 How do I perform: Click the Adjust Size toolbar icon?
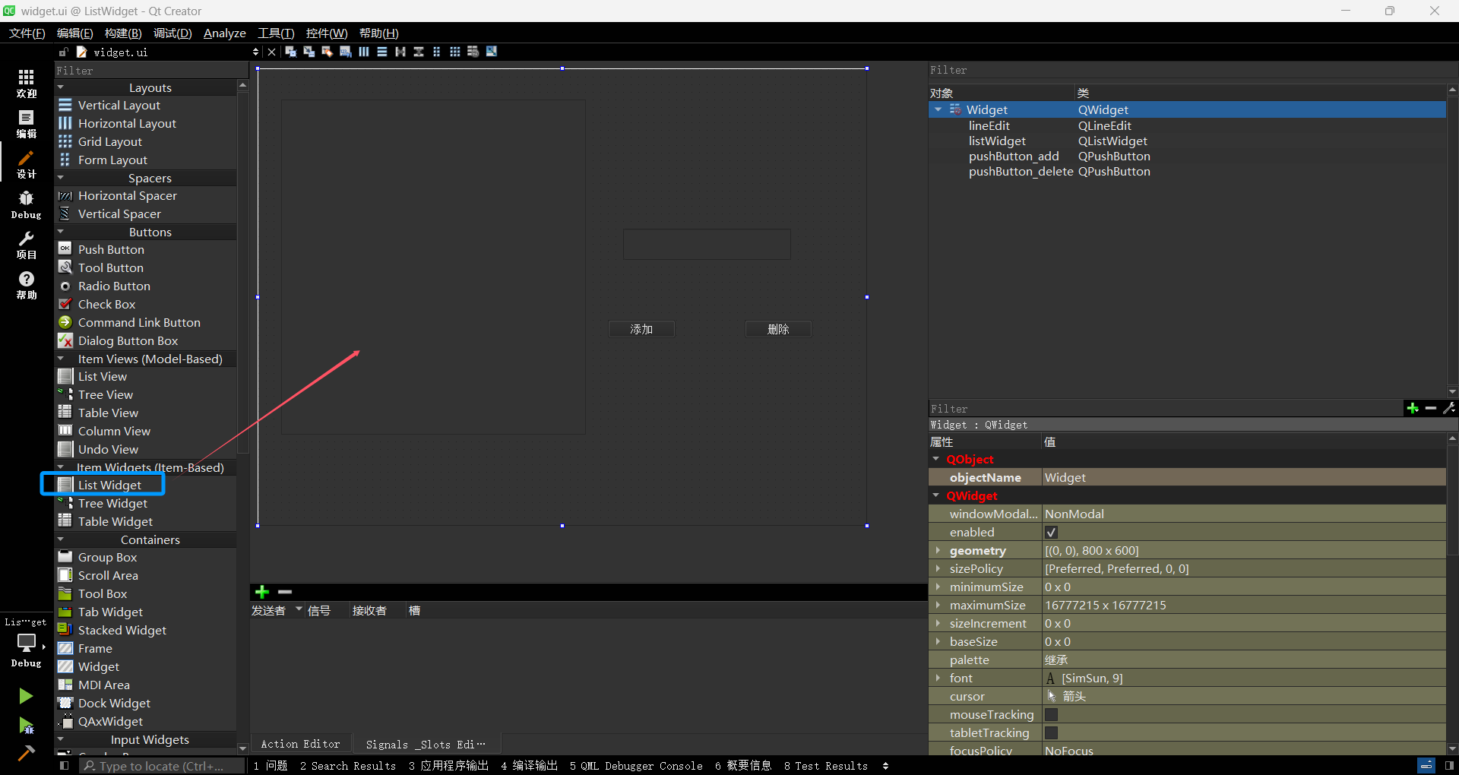point(492,52)
